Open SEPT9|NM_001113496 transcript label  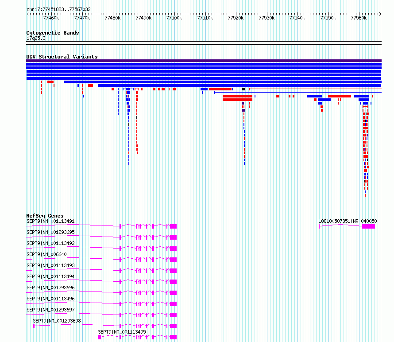click(50, 299)
